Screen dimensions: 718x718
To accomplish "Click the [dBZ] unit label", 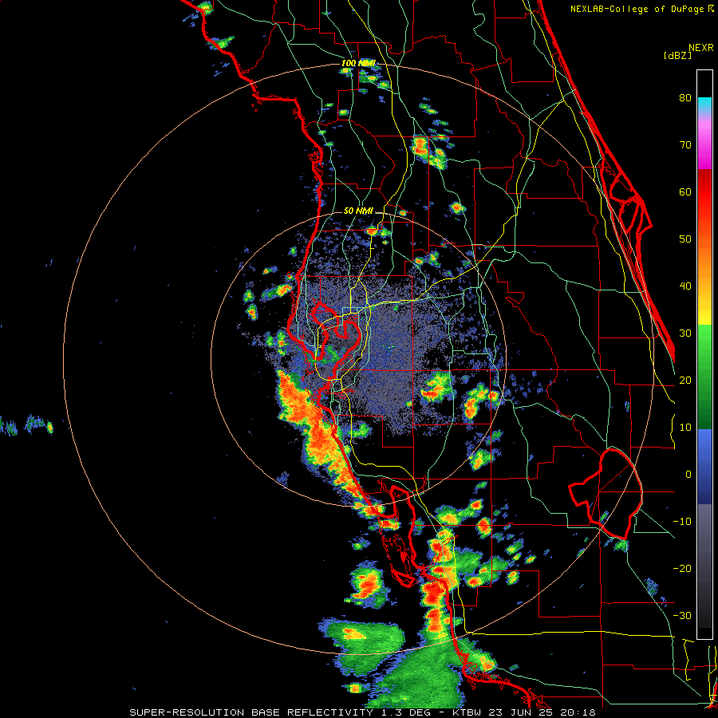I will click(677, 55).
